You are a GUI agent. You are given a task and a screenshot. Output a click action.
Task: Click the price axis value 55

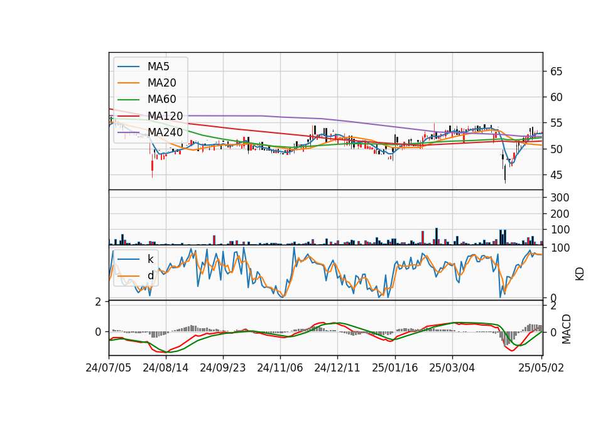pos(556,124)
